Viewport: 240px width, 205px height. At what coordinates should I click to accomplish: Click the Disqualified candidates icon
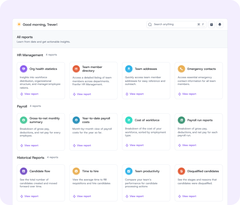[182, 171]
